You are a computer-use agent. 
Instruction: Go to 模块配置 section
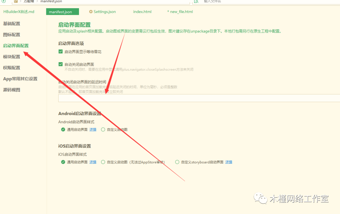point(12,57)
